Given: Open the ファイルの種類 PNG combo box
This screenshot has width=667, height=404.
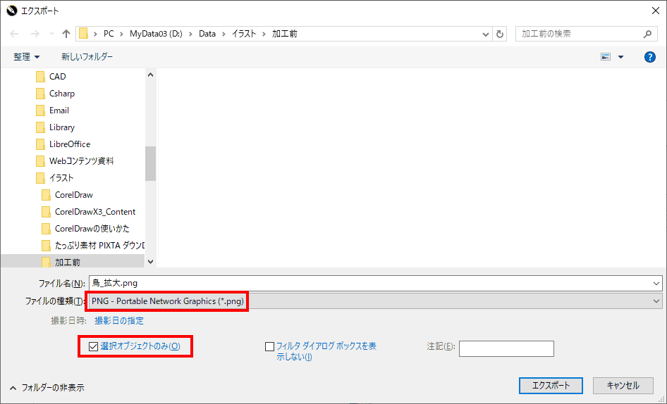Looking at the screenshot, I should [x=375, y=301].
